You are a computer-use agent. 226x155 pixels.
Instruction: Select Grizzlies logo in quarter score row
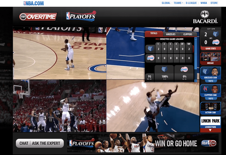point(150,49)
